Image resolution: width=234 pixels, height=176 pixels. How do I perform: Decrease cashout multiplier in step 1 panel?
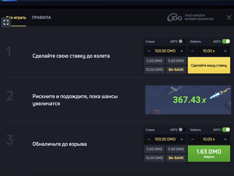192,51
